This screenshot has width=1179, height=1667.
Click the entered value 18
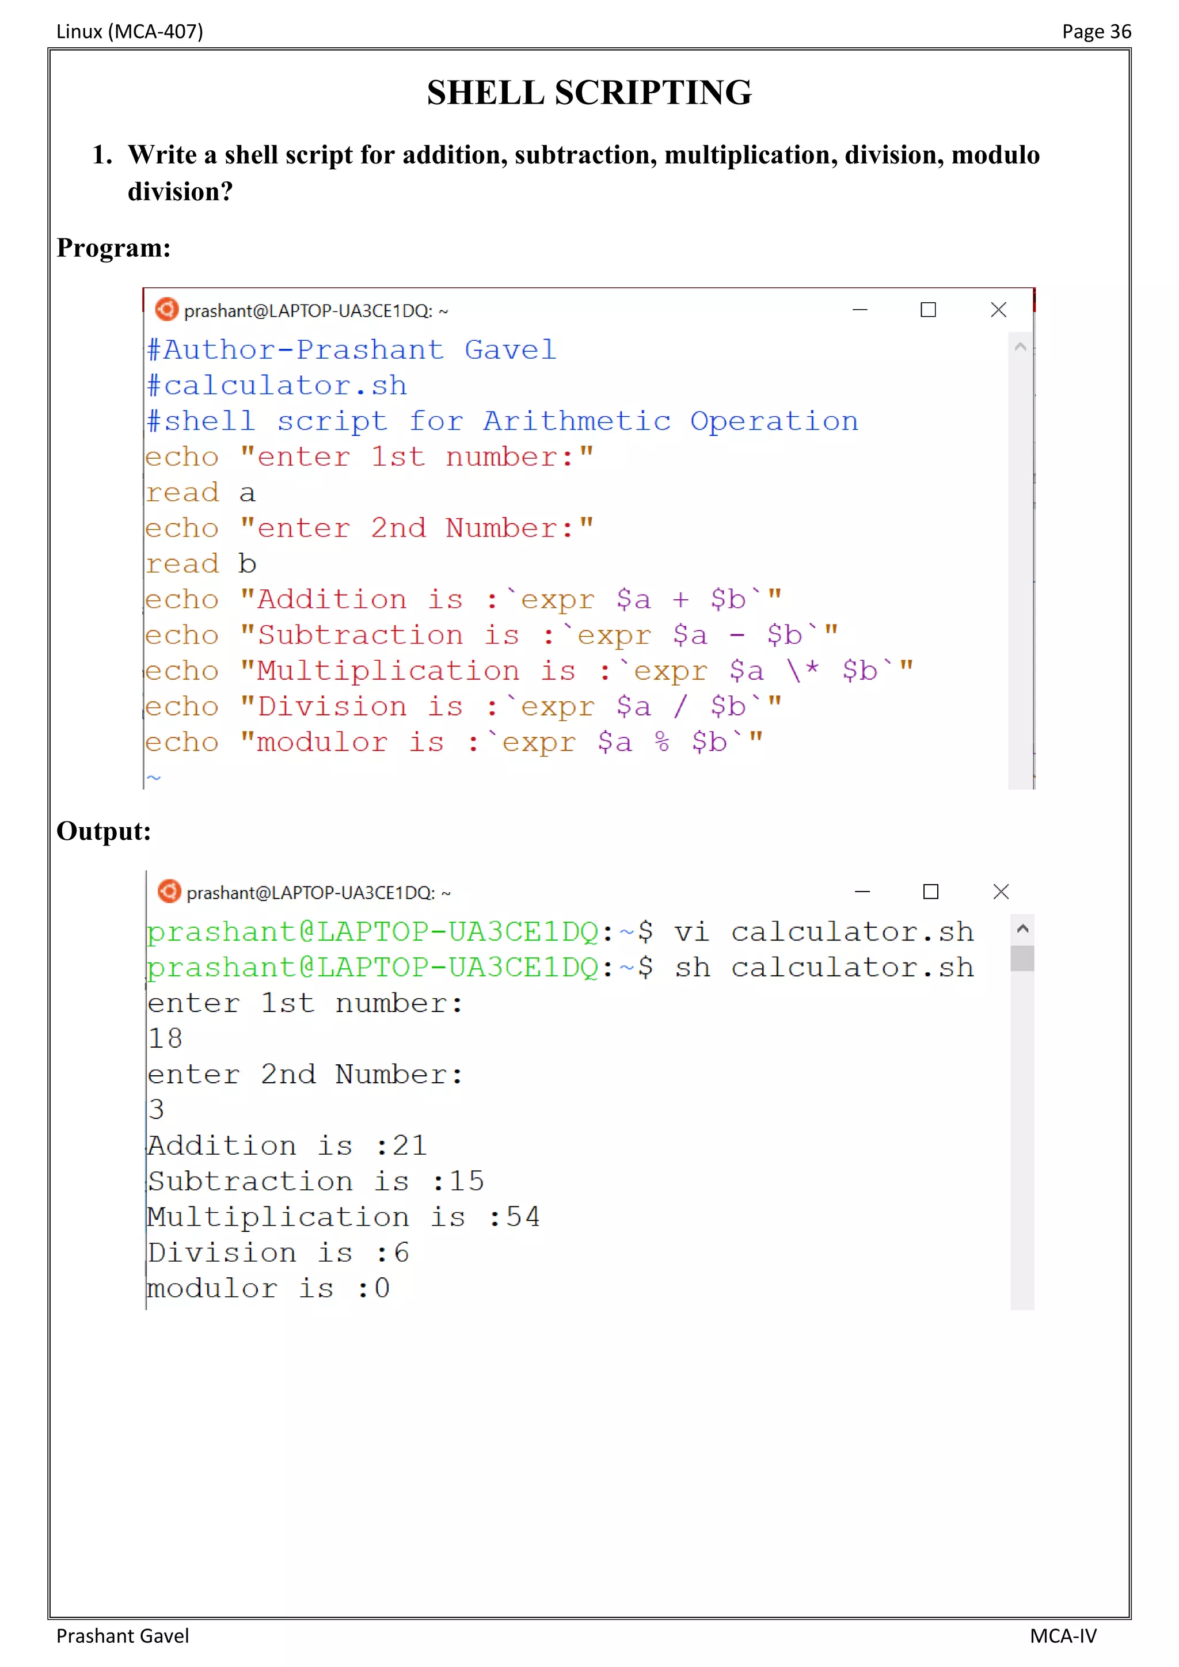[x=165, y=1039]
